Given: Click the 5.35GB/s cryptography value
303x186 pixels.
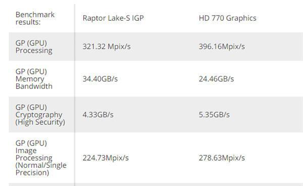Looking at the screenshot, I should (214, 115).
